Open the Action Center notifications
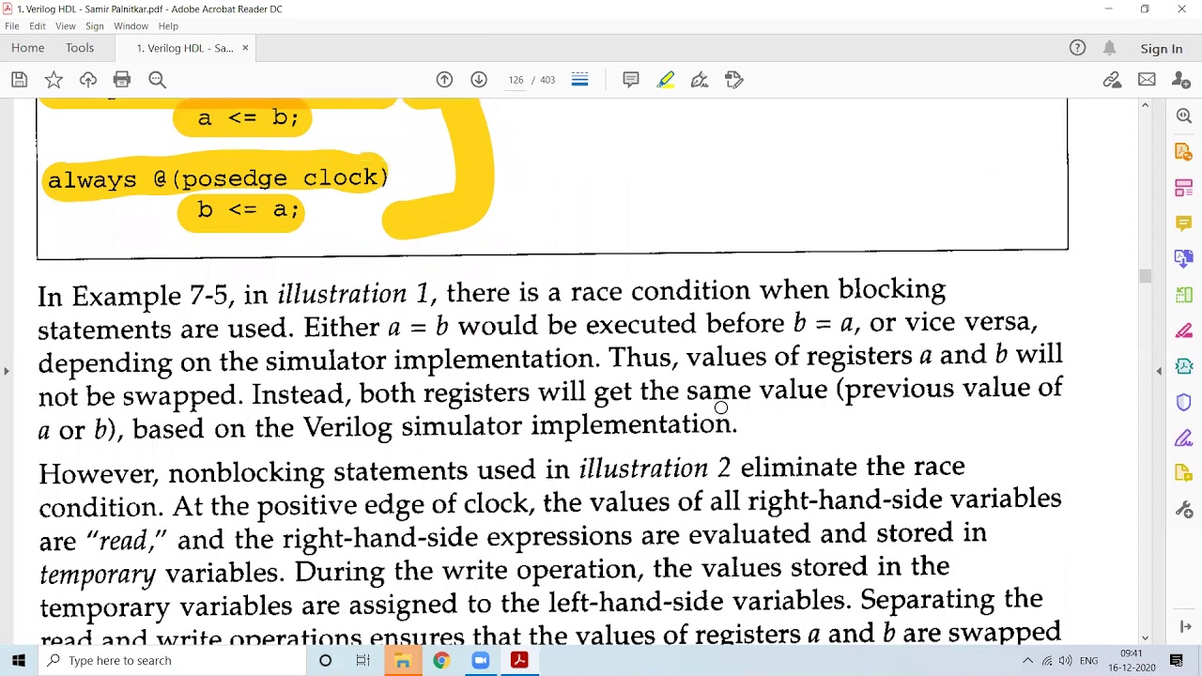This screenshot has width=1202, height=676. (x=1177, y=661)
